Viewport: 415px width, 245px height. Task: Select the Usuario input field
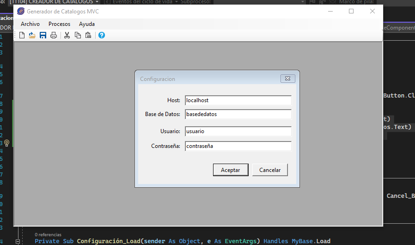pyautogui.click(x=238, y=132)
